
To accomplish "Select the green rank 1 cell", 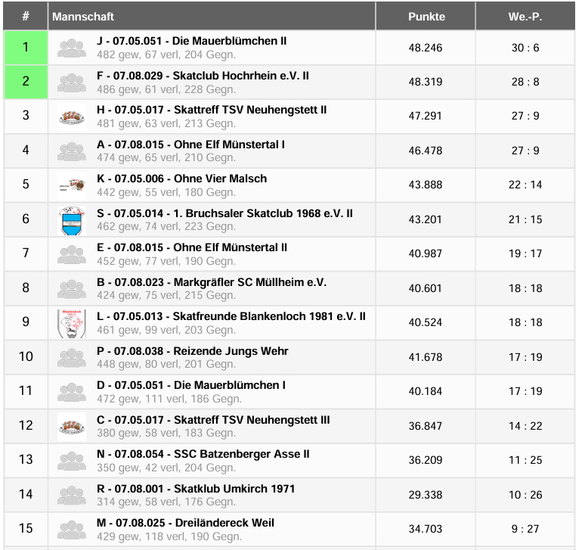I will 26,48.
